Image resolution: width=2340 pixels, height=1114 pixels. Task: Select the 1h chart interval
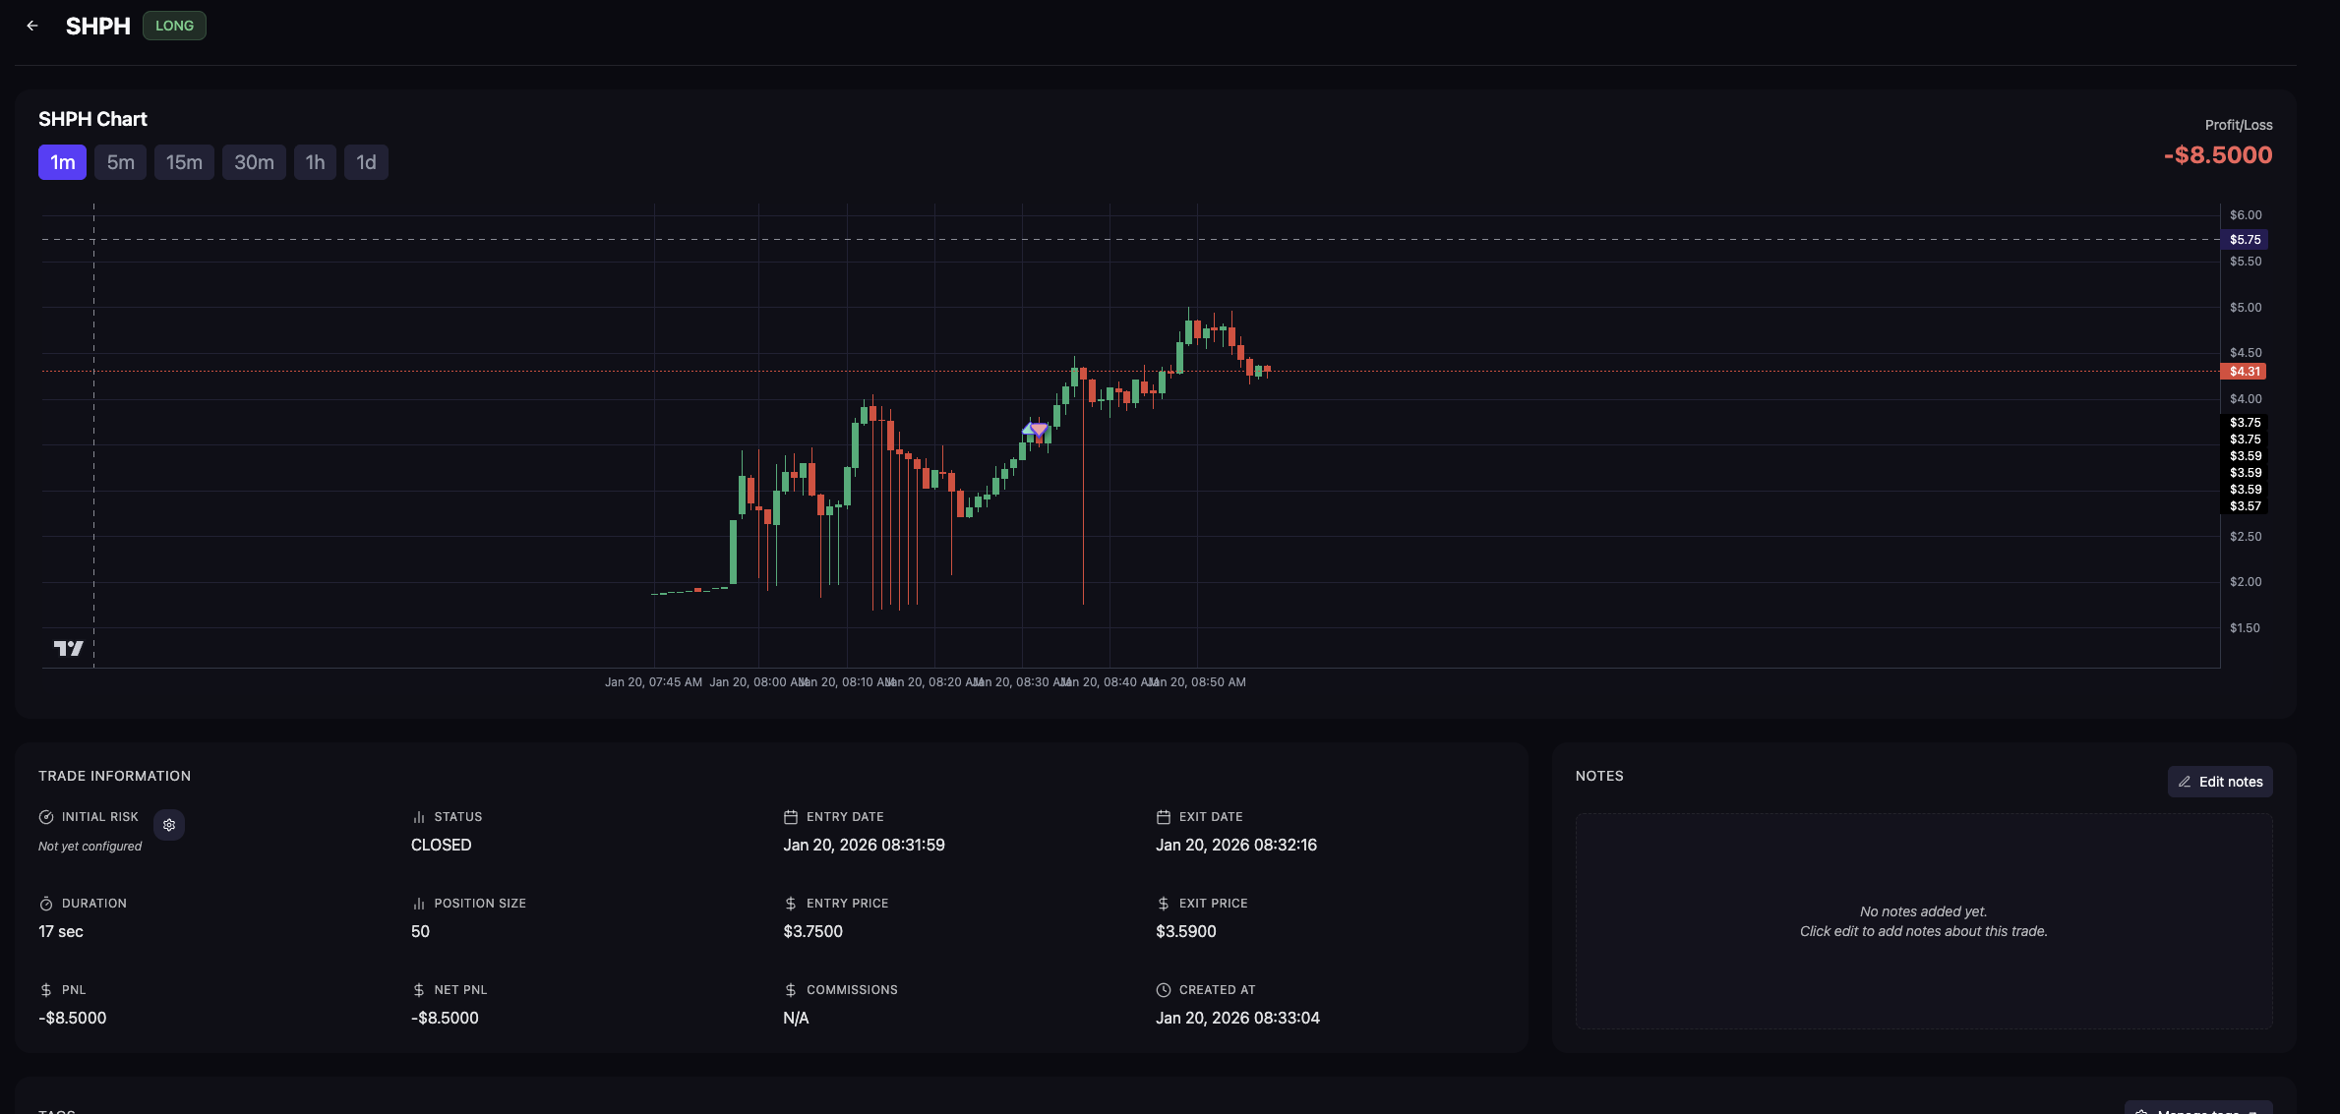click(x=315, y=162)
